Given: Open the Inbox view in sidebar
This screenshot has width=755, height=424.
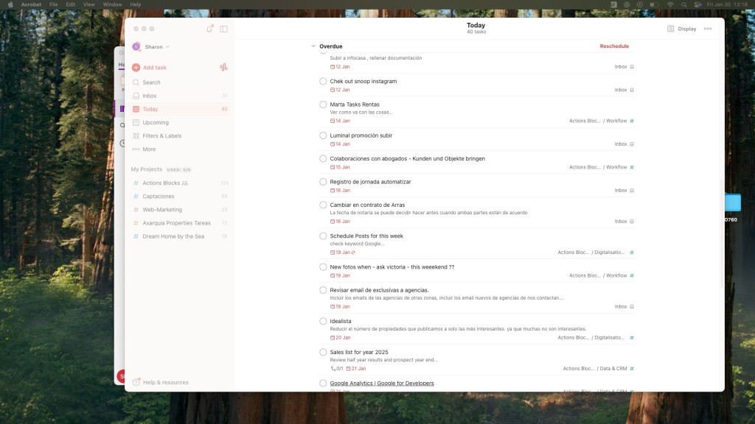Looking at the screenshot, I should coord(149,96).
